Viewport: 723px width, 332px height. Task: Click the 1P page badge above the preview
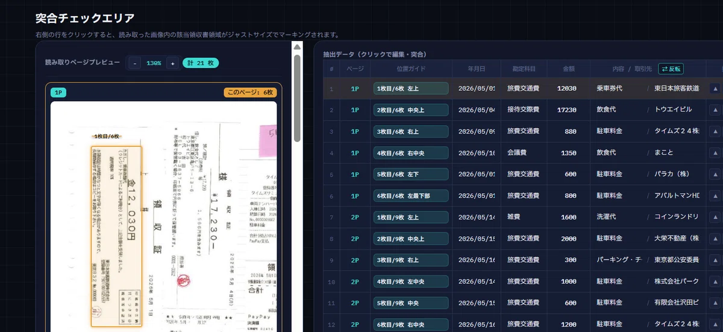58,93
